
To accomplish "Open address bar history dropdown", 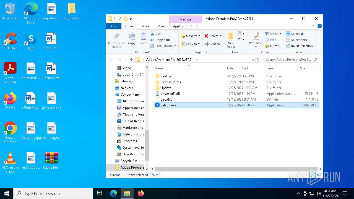I will pyautogui.click(x=253, y=60).
